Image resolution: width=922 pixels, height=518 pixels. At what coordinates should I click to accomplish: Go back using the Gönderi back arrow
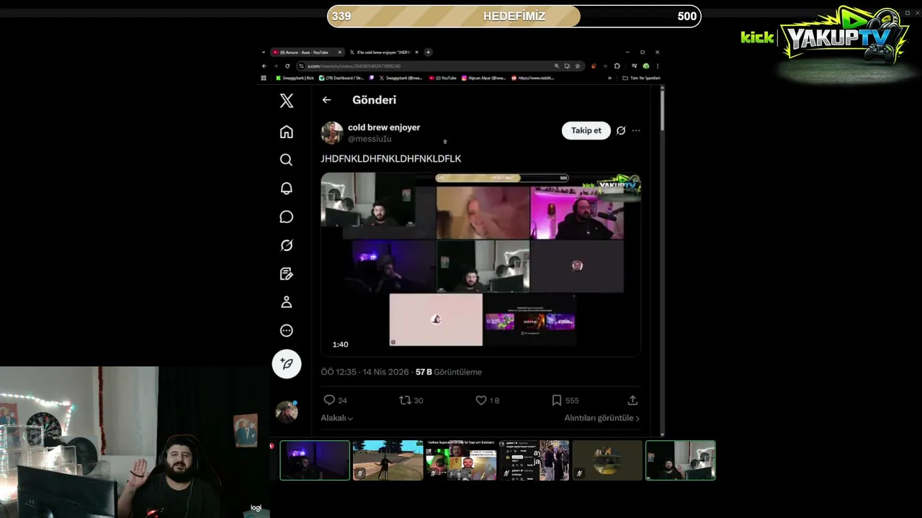[326, 100]
